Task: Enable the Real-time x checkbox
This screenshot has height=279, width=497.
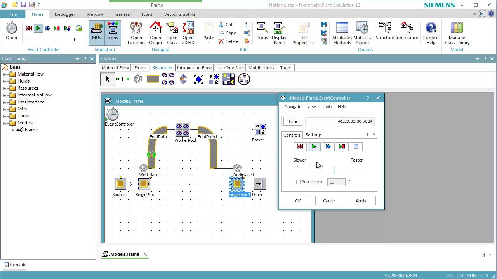Action: [298, 182]
